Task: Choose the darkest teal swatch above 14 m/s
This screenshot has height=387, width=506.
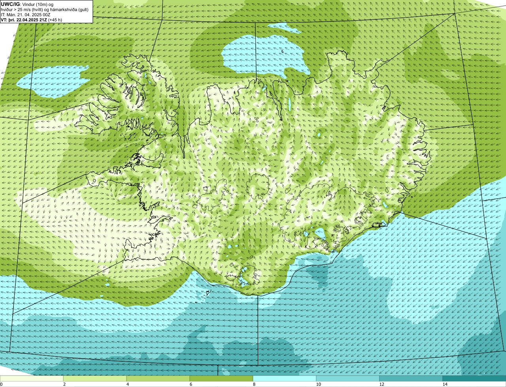Action: 474,378
